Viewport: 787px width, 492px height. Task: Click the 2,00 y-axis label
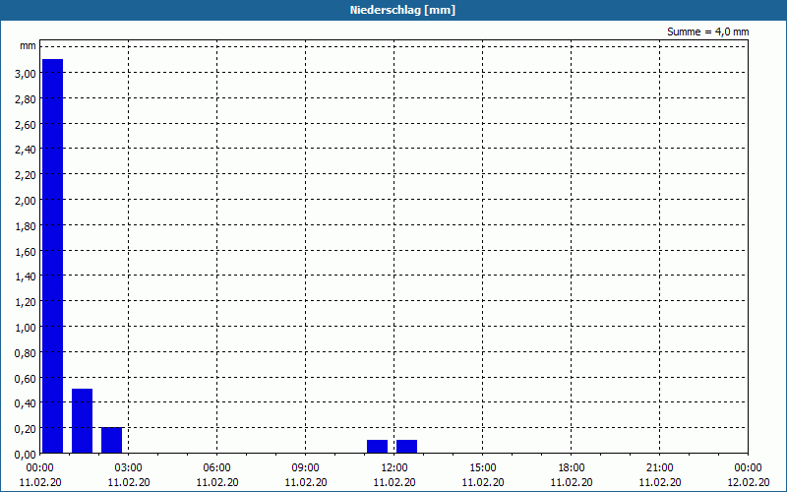26,201
